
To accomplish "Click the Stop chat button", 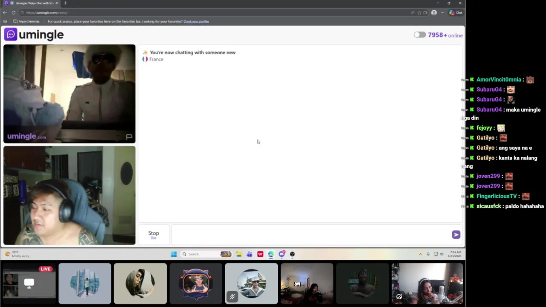I will (x=154, y=235).
